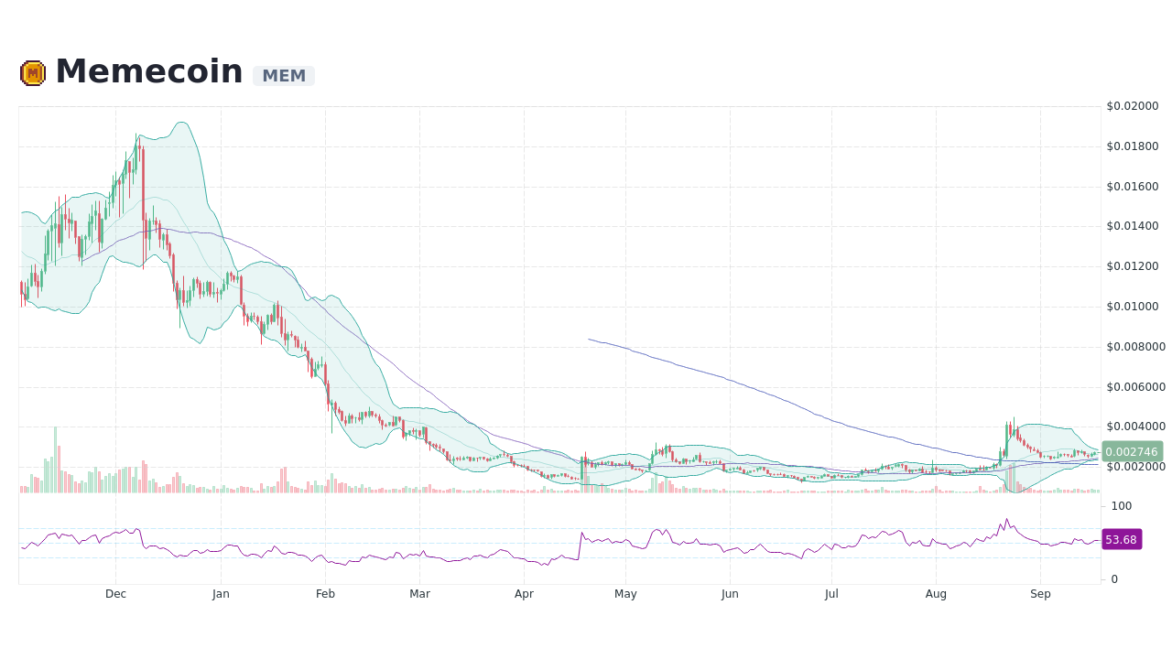Click the RSI zero baseline label

point(1113,578)
